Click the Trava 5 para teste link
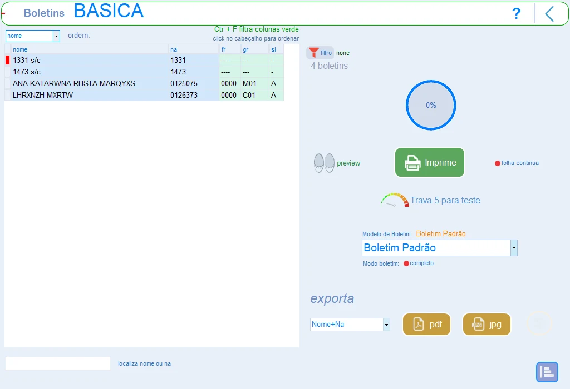Viewport: 570px width, 389px height. [x=445, y=200]
